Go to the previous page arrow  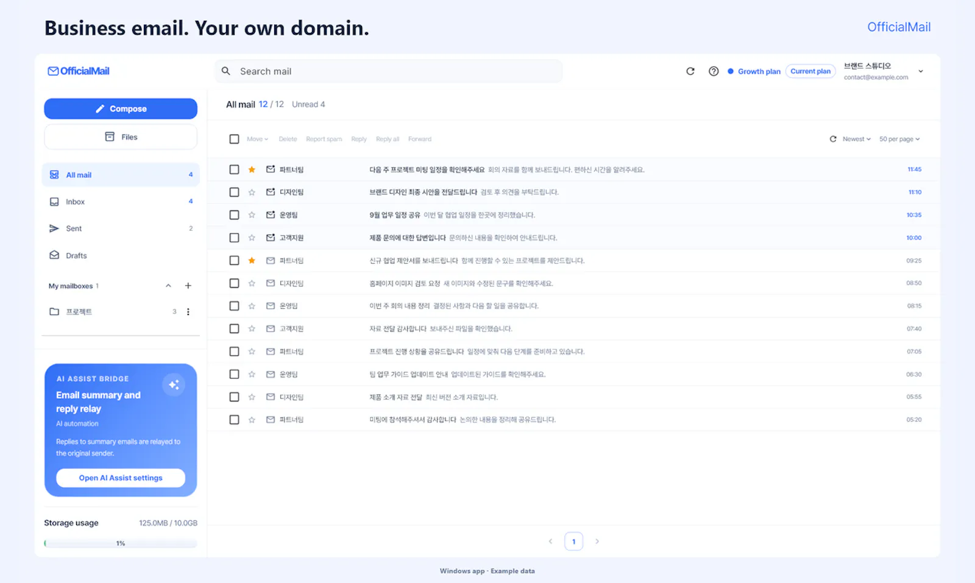(x=550, y=541)
